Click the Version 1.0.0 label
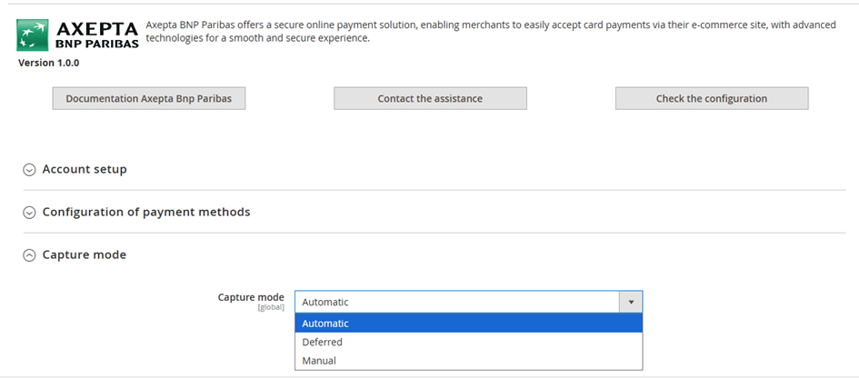The image size is (859, 378). tap(47, 64)
